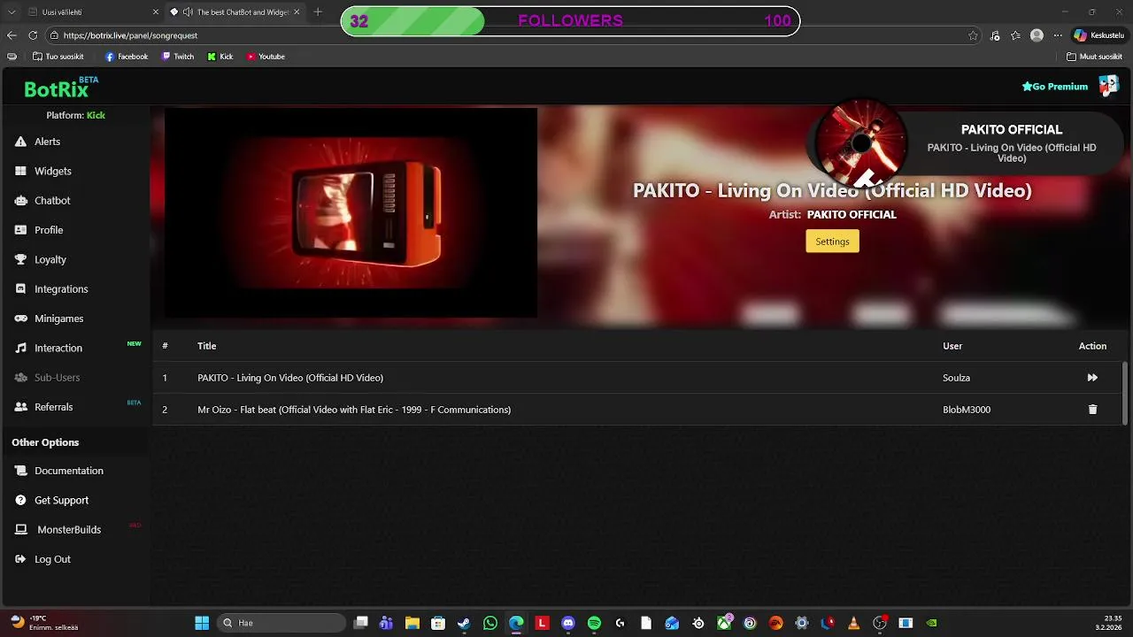Skip the PAKITO Living On Video song
Screen dimensions: 1133x637
pyautogui.click(x=1092, y=378)
